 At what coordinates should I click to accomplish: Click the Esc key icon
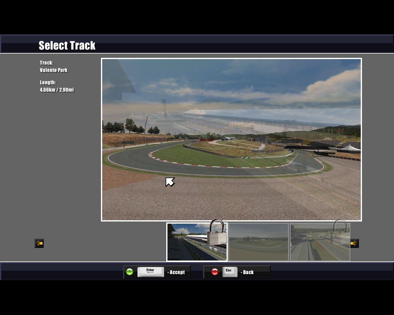tap(229, 272)
